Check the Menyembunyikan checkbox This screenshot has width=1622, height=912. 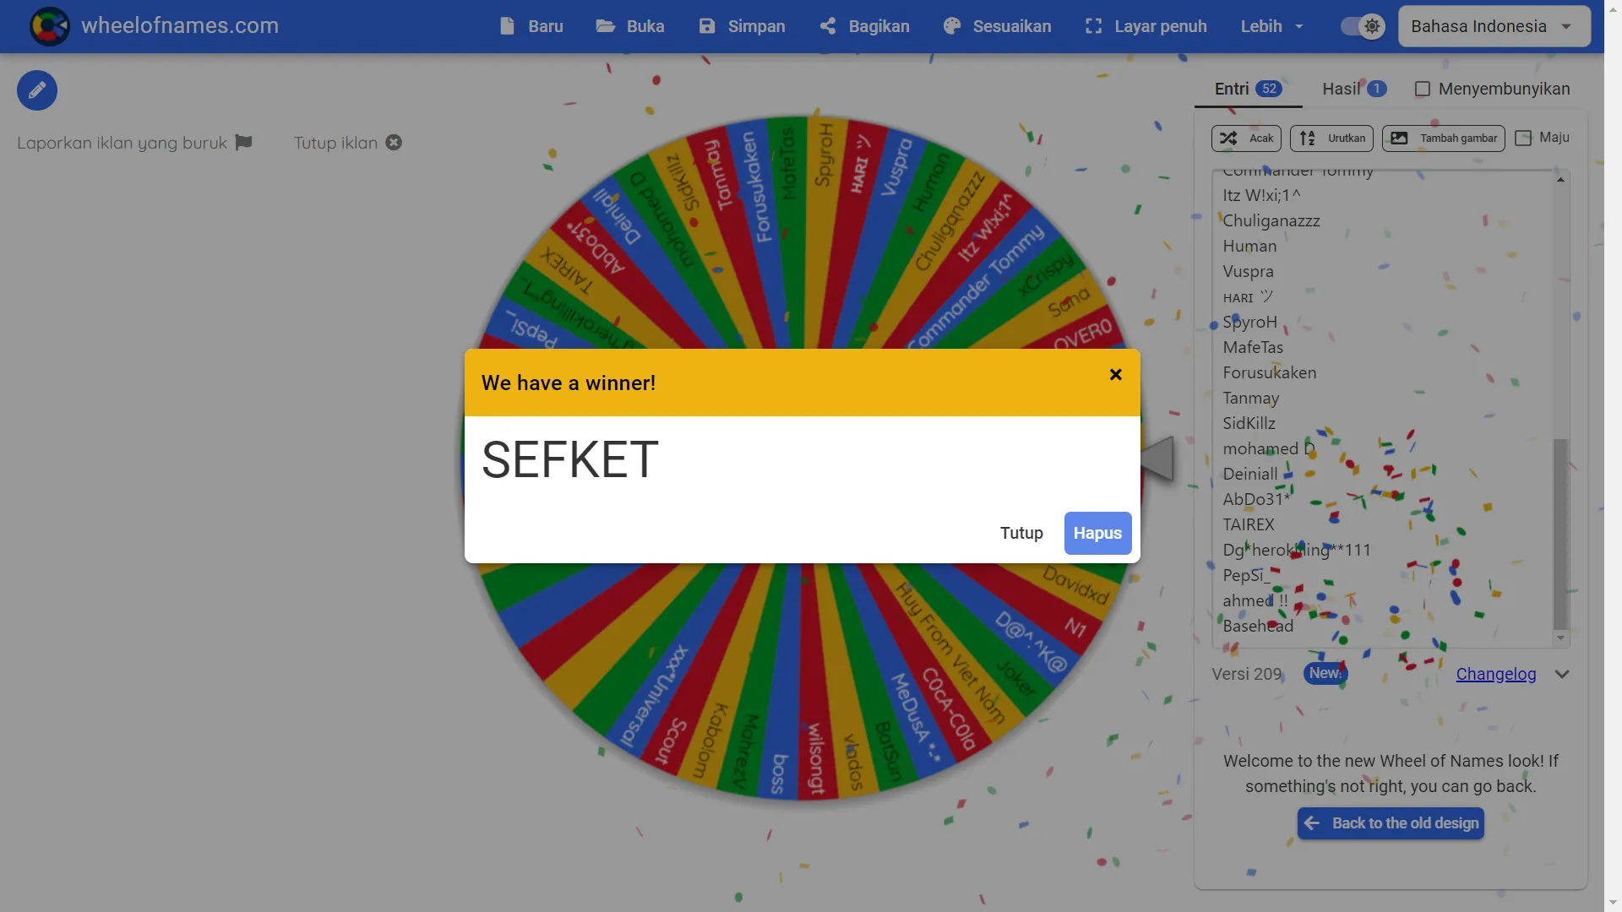pyautogui.click(x=1423, y=89)
